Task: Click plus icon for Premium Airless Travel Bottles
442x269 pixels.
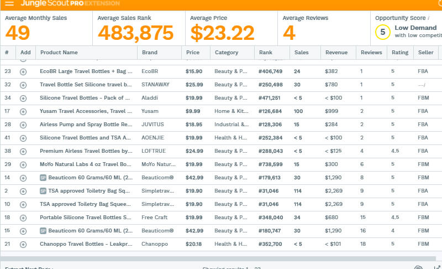Action: pos(23,151)
